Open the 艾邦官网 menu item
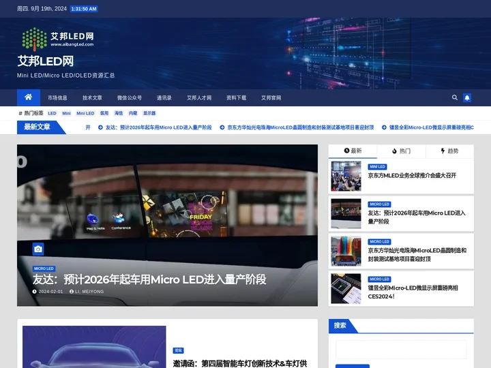 click(x=271, y=98)
